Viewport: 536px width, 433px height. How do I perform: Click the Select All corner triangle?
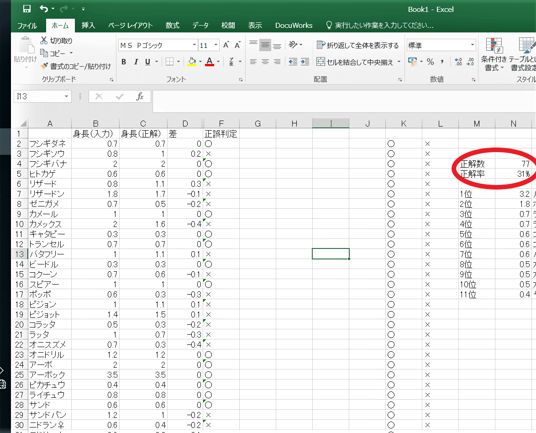pos(23,123)
